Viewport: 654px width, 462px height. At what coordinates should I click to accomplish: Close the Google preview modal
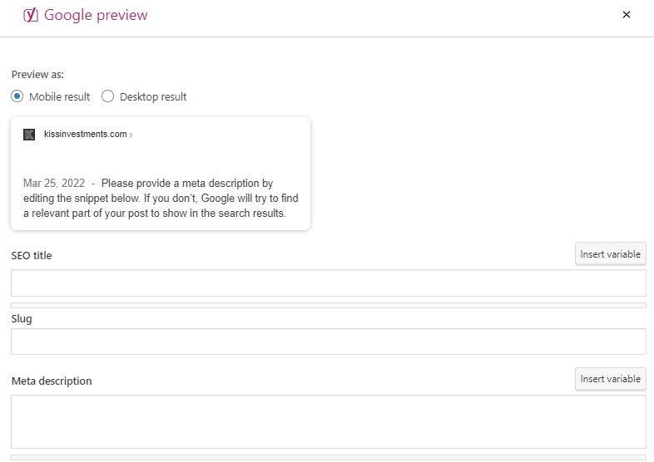[626, 15]
